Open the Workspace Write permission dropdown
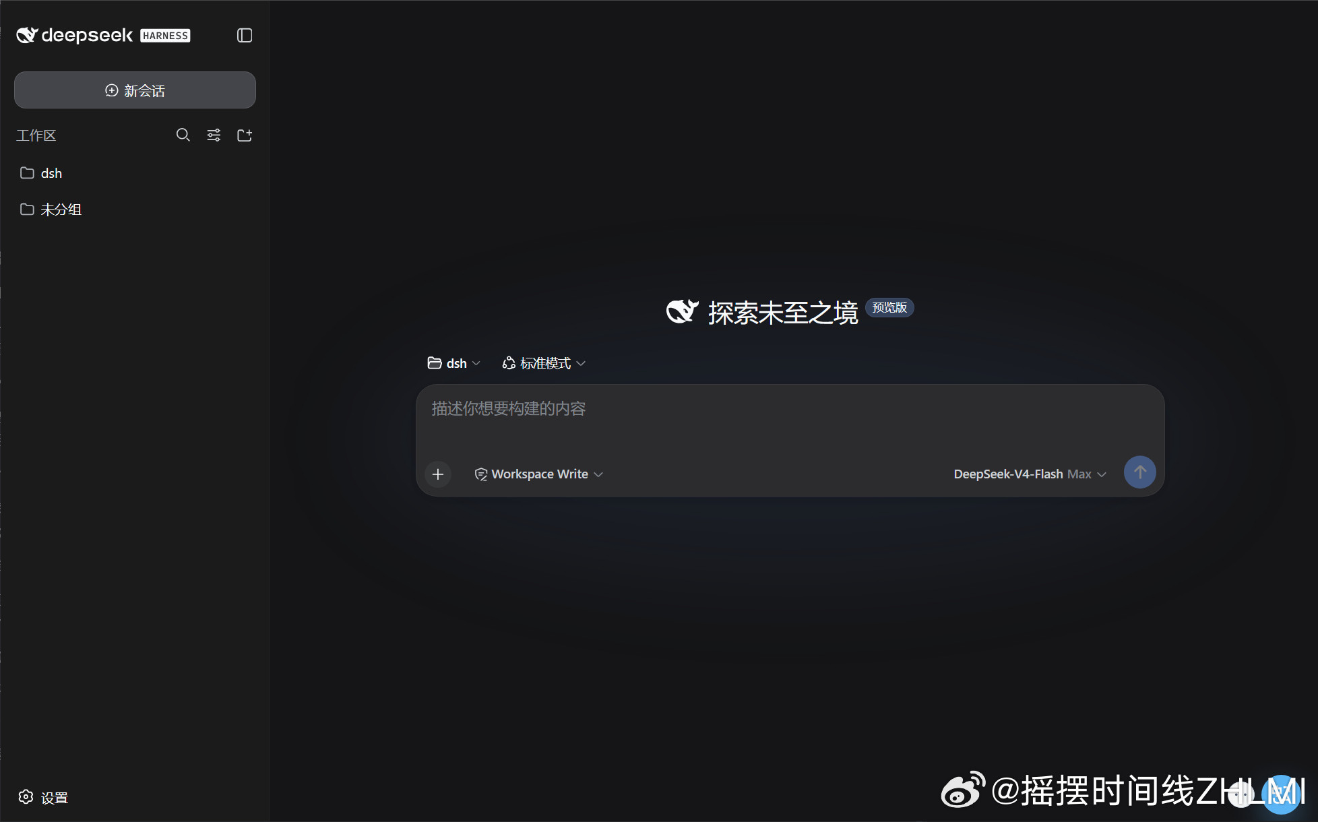 tap(539, 474)
